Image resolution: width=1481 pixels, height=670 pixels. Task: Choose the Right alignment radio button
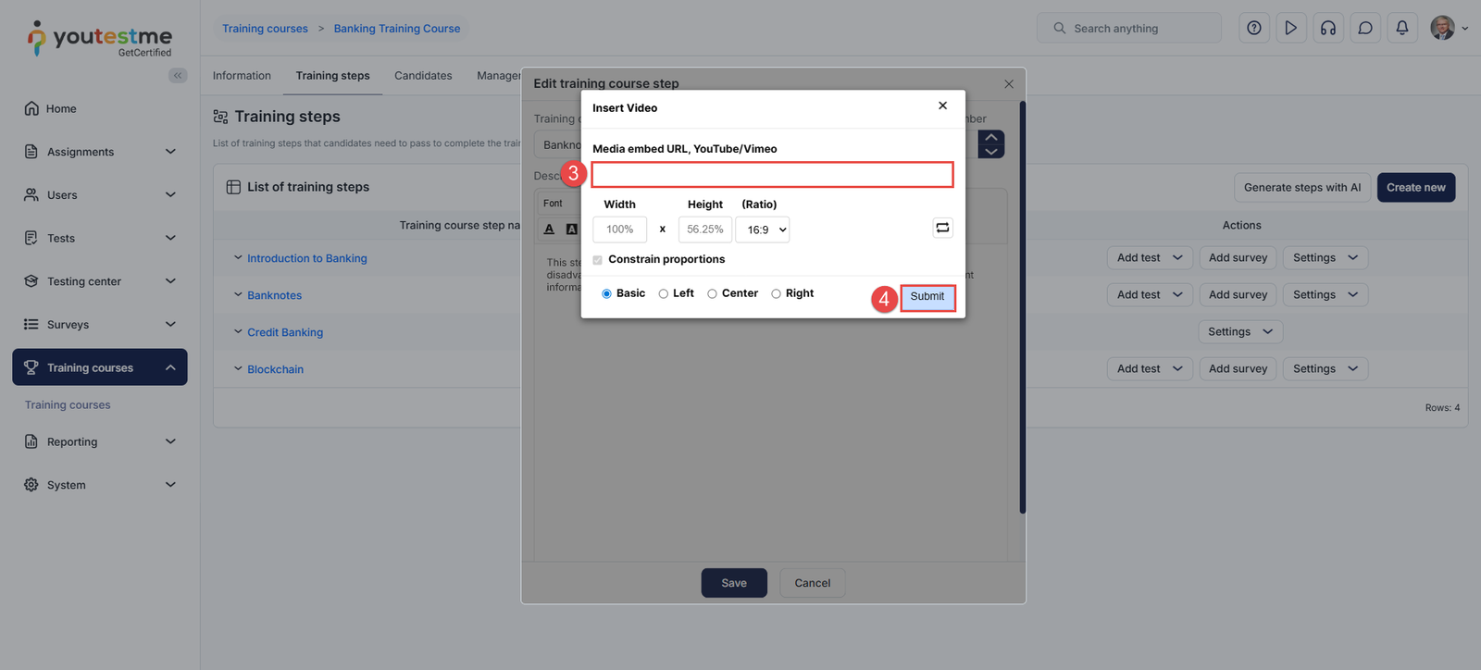tap(776, 294)
